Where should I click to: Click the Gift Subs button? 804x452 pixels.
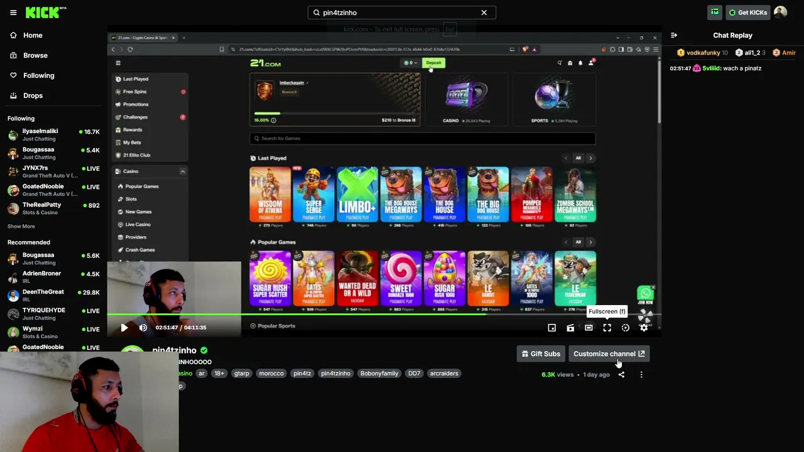(x=541, y=354)
